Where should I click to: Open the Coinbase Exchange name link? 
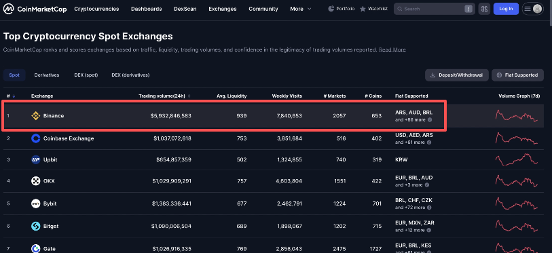click(69, 138)
